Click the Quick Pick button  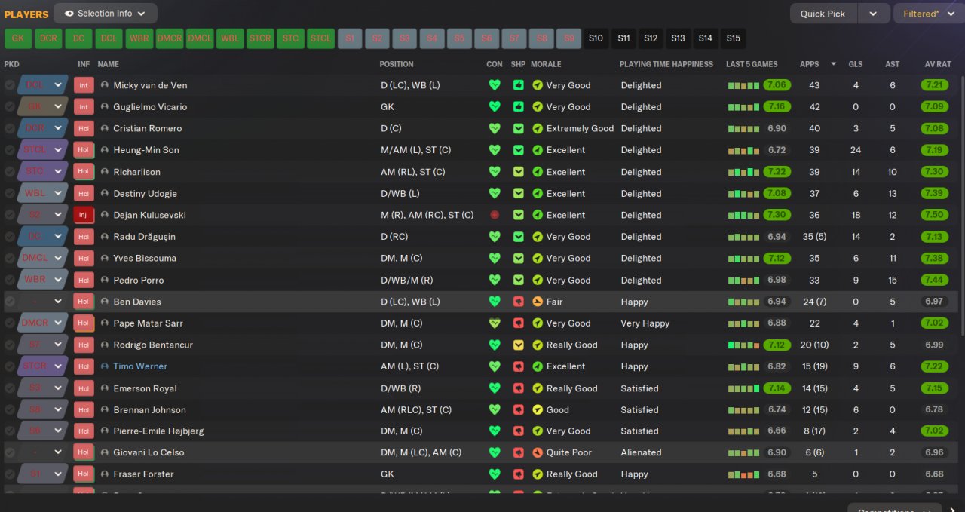[823, 14]
